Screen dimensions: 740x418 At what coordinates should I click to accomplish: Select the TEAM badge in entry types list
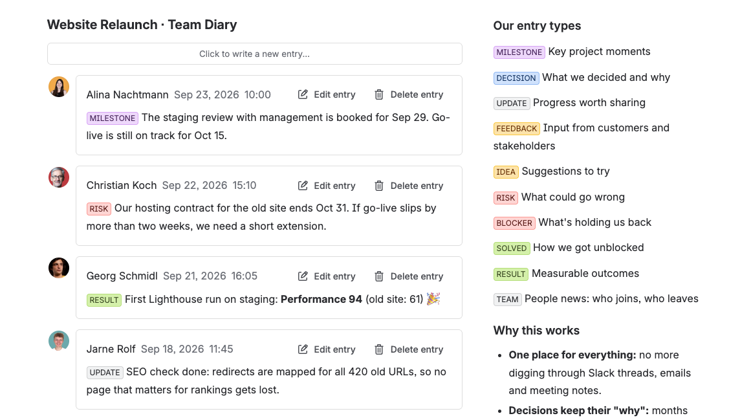(x=507, y=300)
